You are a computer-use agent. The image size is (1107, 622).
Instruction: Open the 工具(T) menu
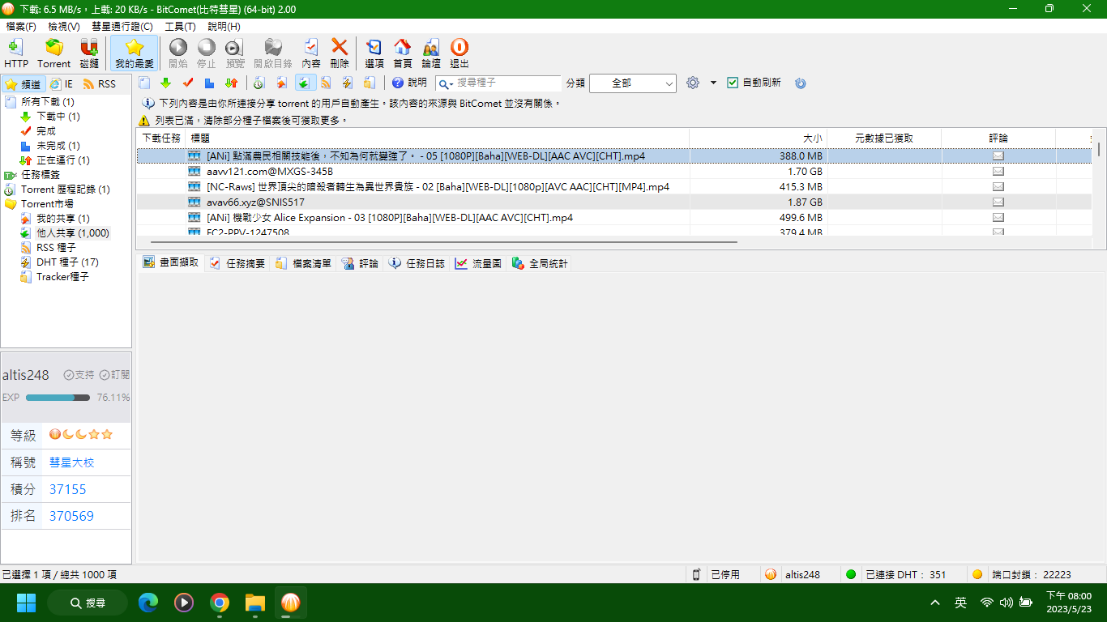(180, 27)
